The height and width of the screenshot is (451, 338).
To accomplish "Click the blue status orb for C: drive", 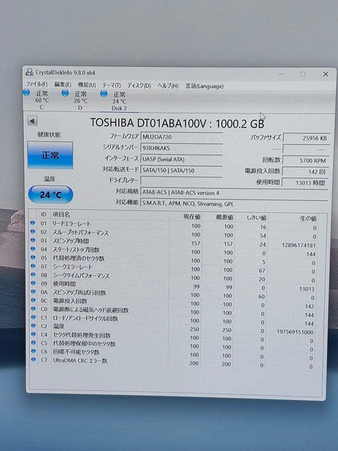I will coord(26,93).
